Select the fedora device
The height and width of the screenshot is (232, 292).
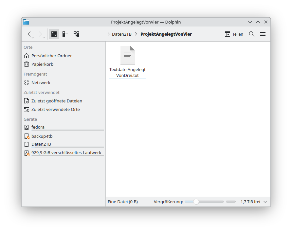64,128
